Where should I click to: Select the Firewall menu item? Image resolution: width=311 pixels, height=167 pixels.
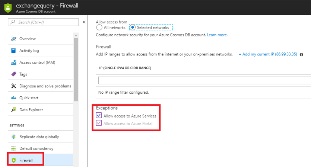41,160
